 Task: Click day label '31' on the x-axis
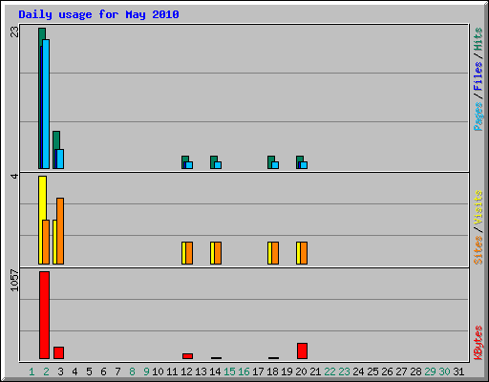(x=458, y=371)
